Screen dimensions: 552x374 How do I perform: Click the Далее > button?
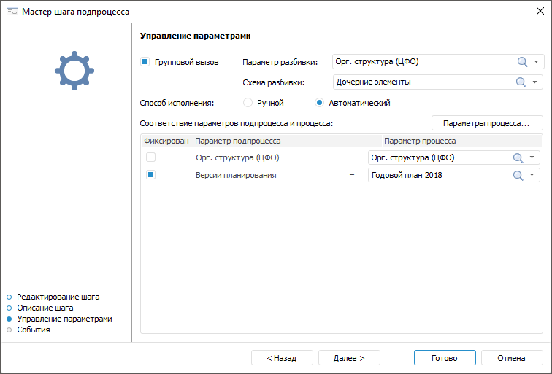click(350, 358)
